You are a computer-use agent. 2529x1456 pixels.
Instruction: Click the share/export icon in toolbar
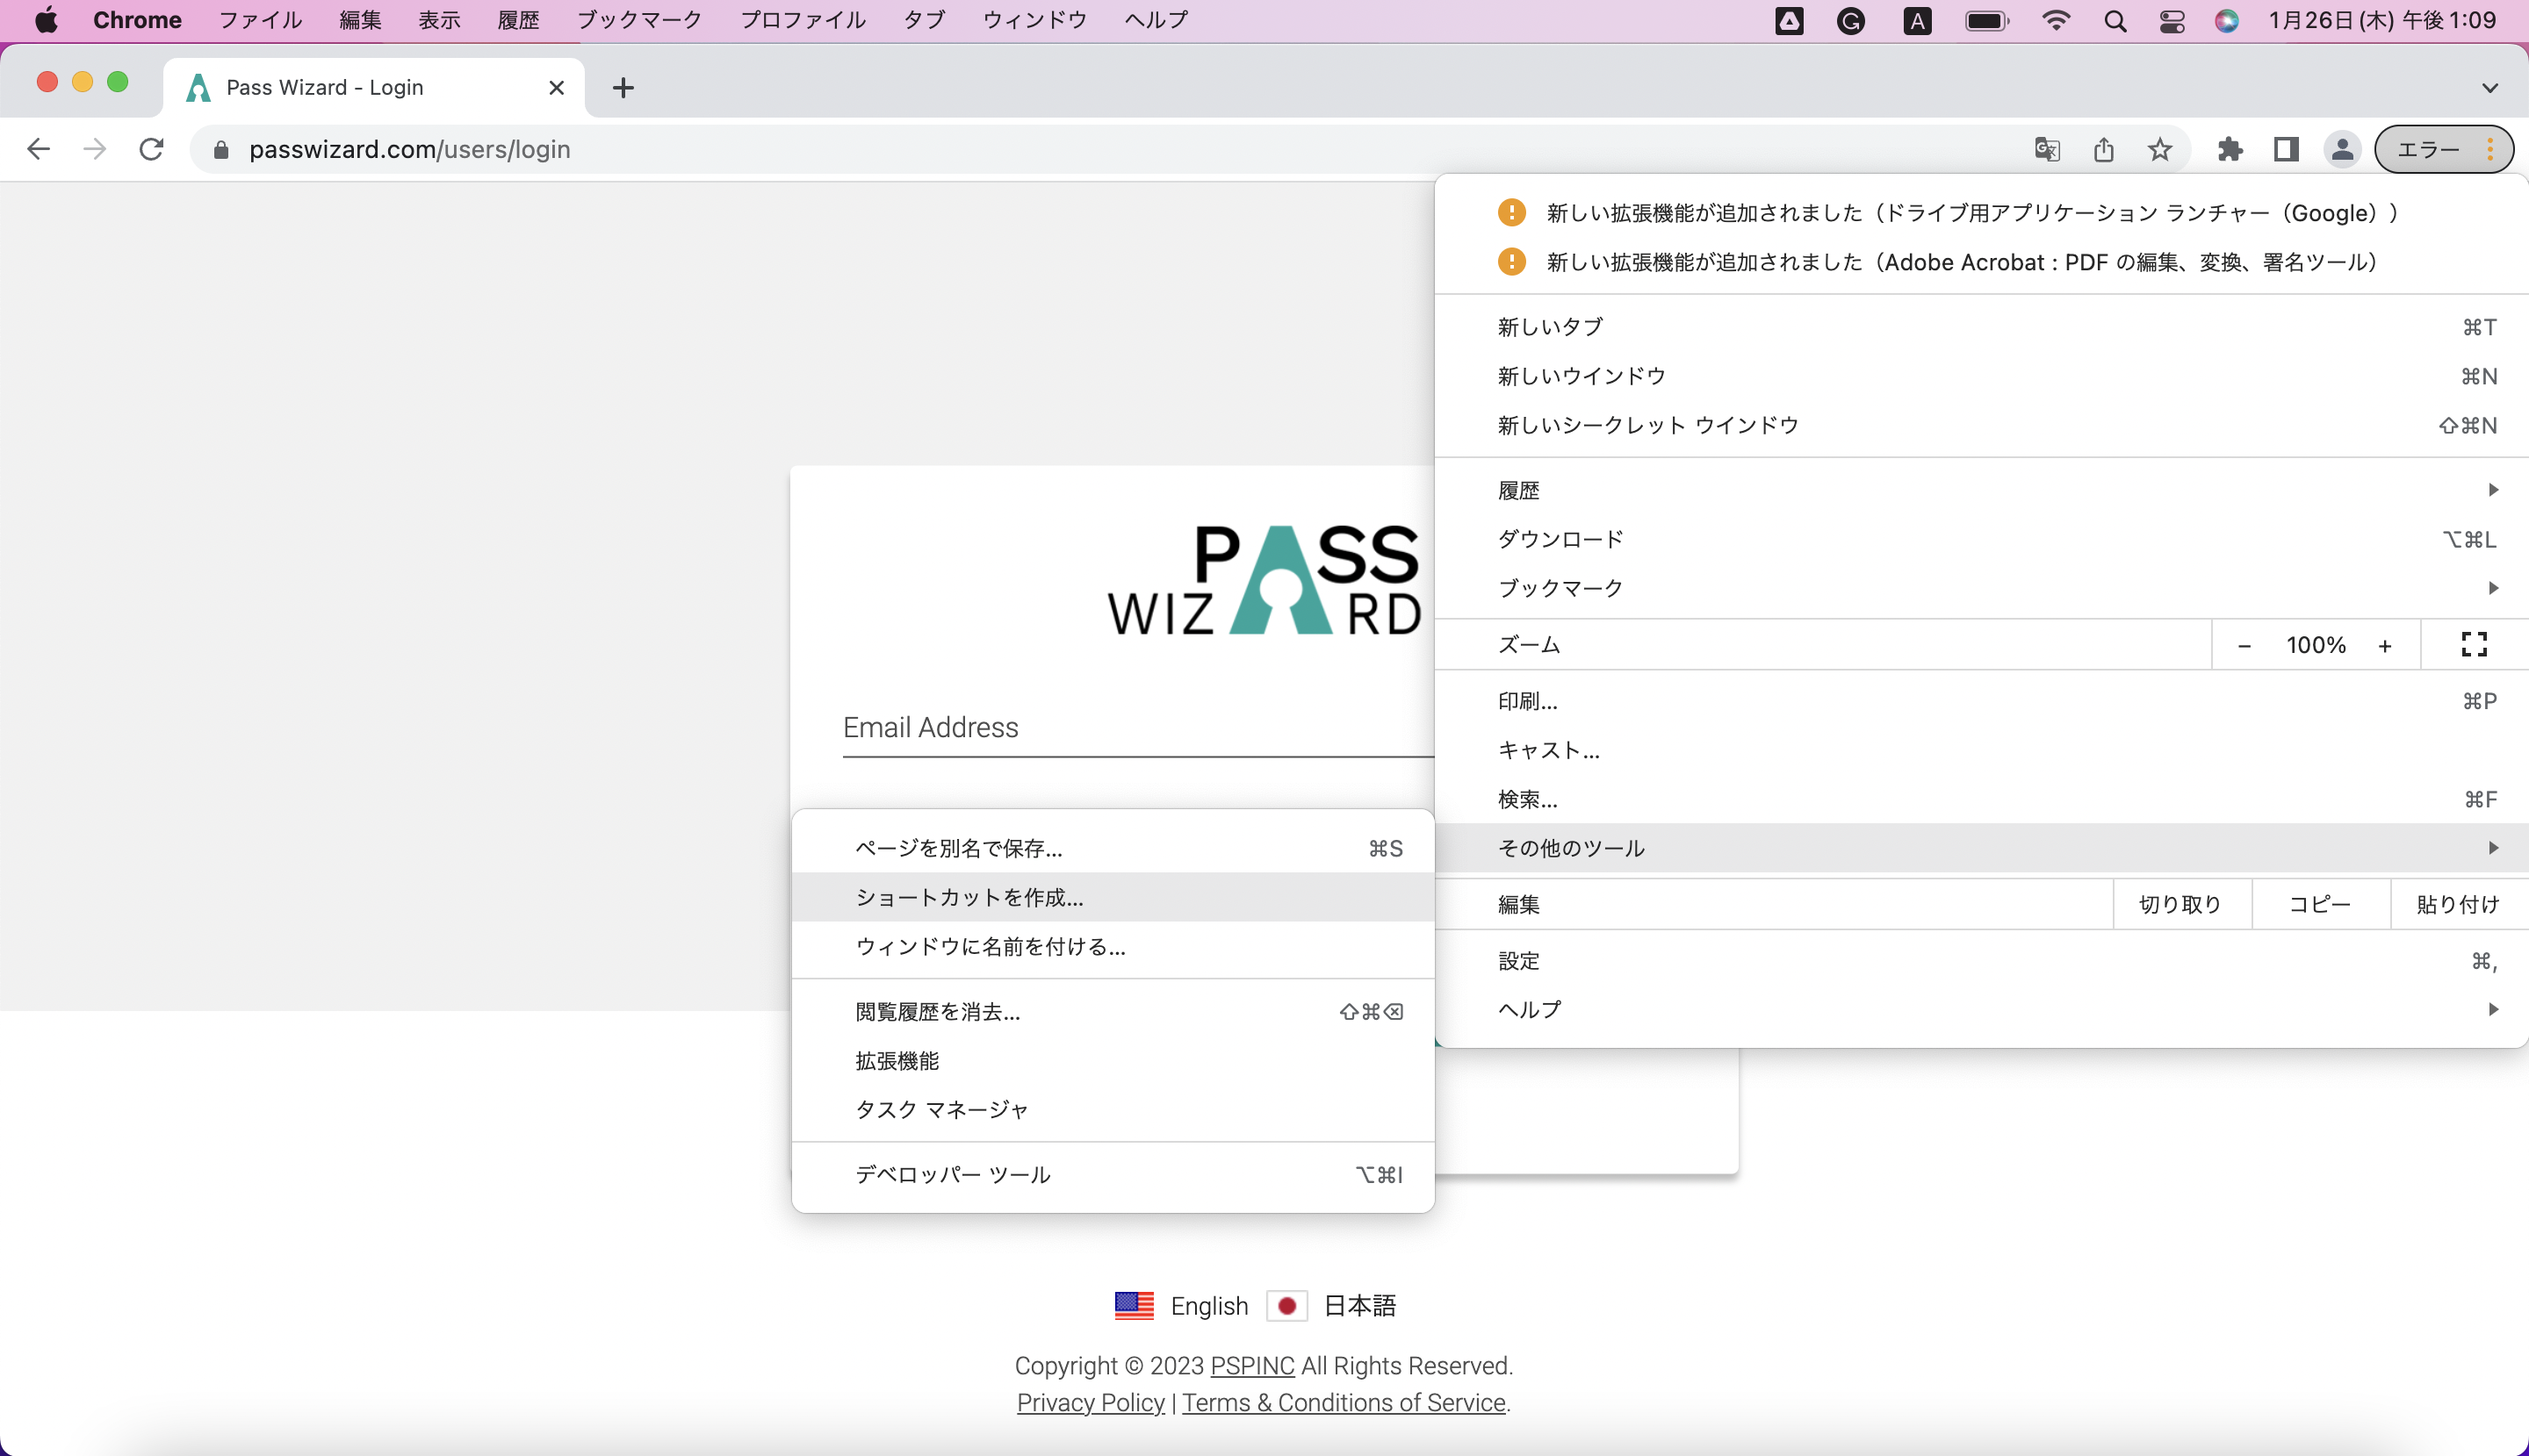click(x=2103, y=149)
